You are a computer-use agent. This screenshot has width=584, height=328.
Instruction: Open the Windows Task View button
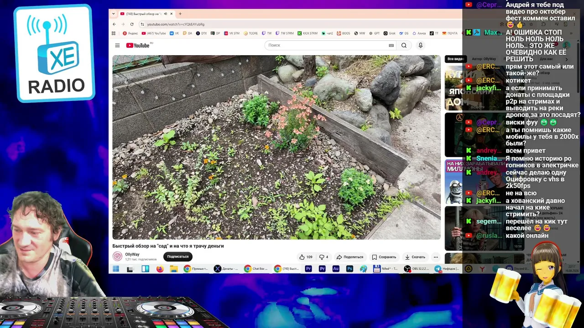130,269
